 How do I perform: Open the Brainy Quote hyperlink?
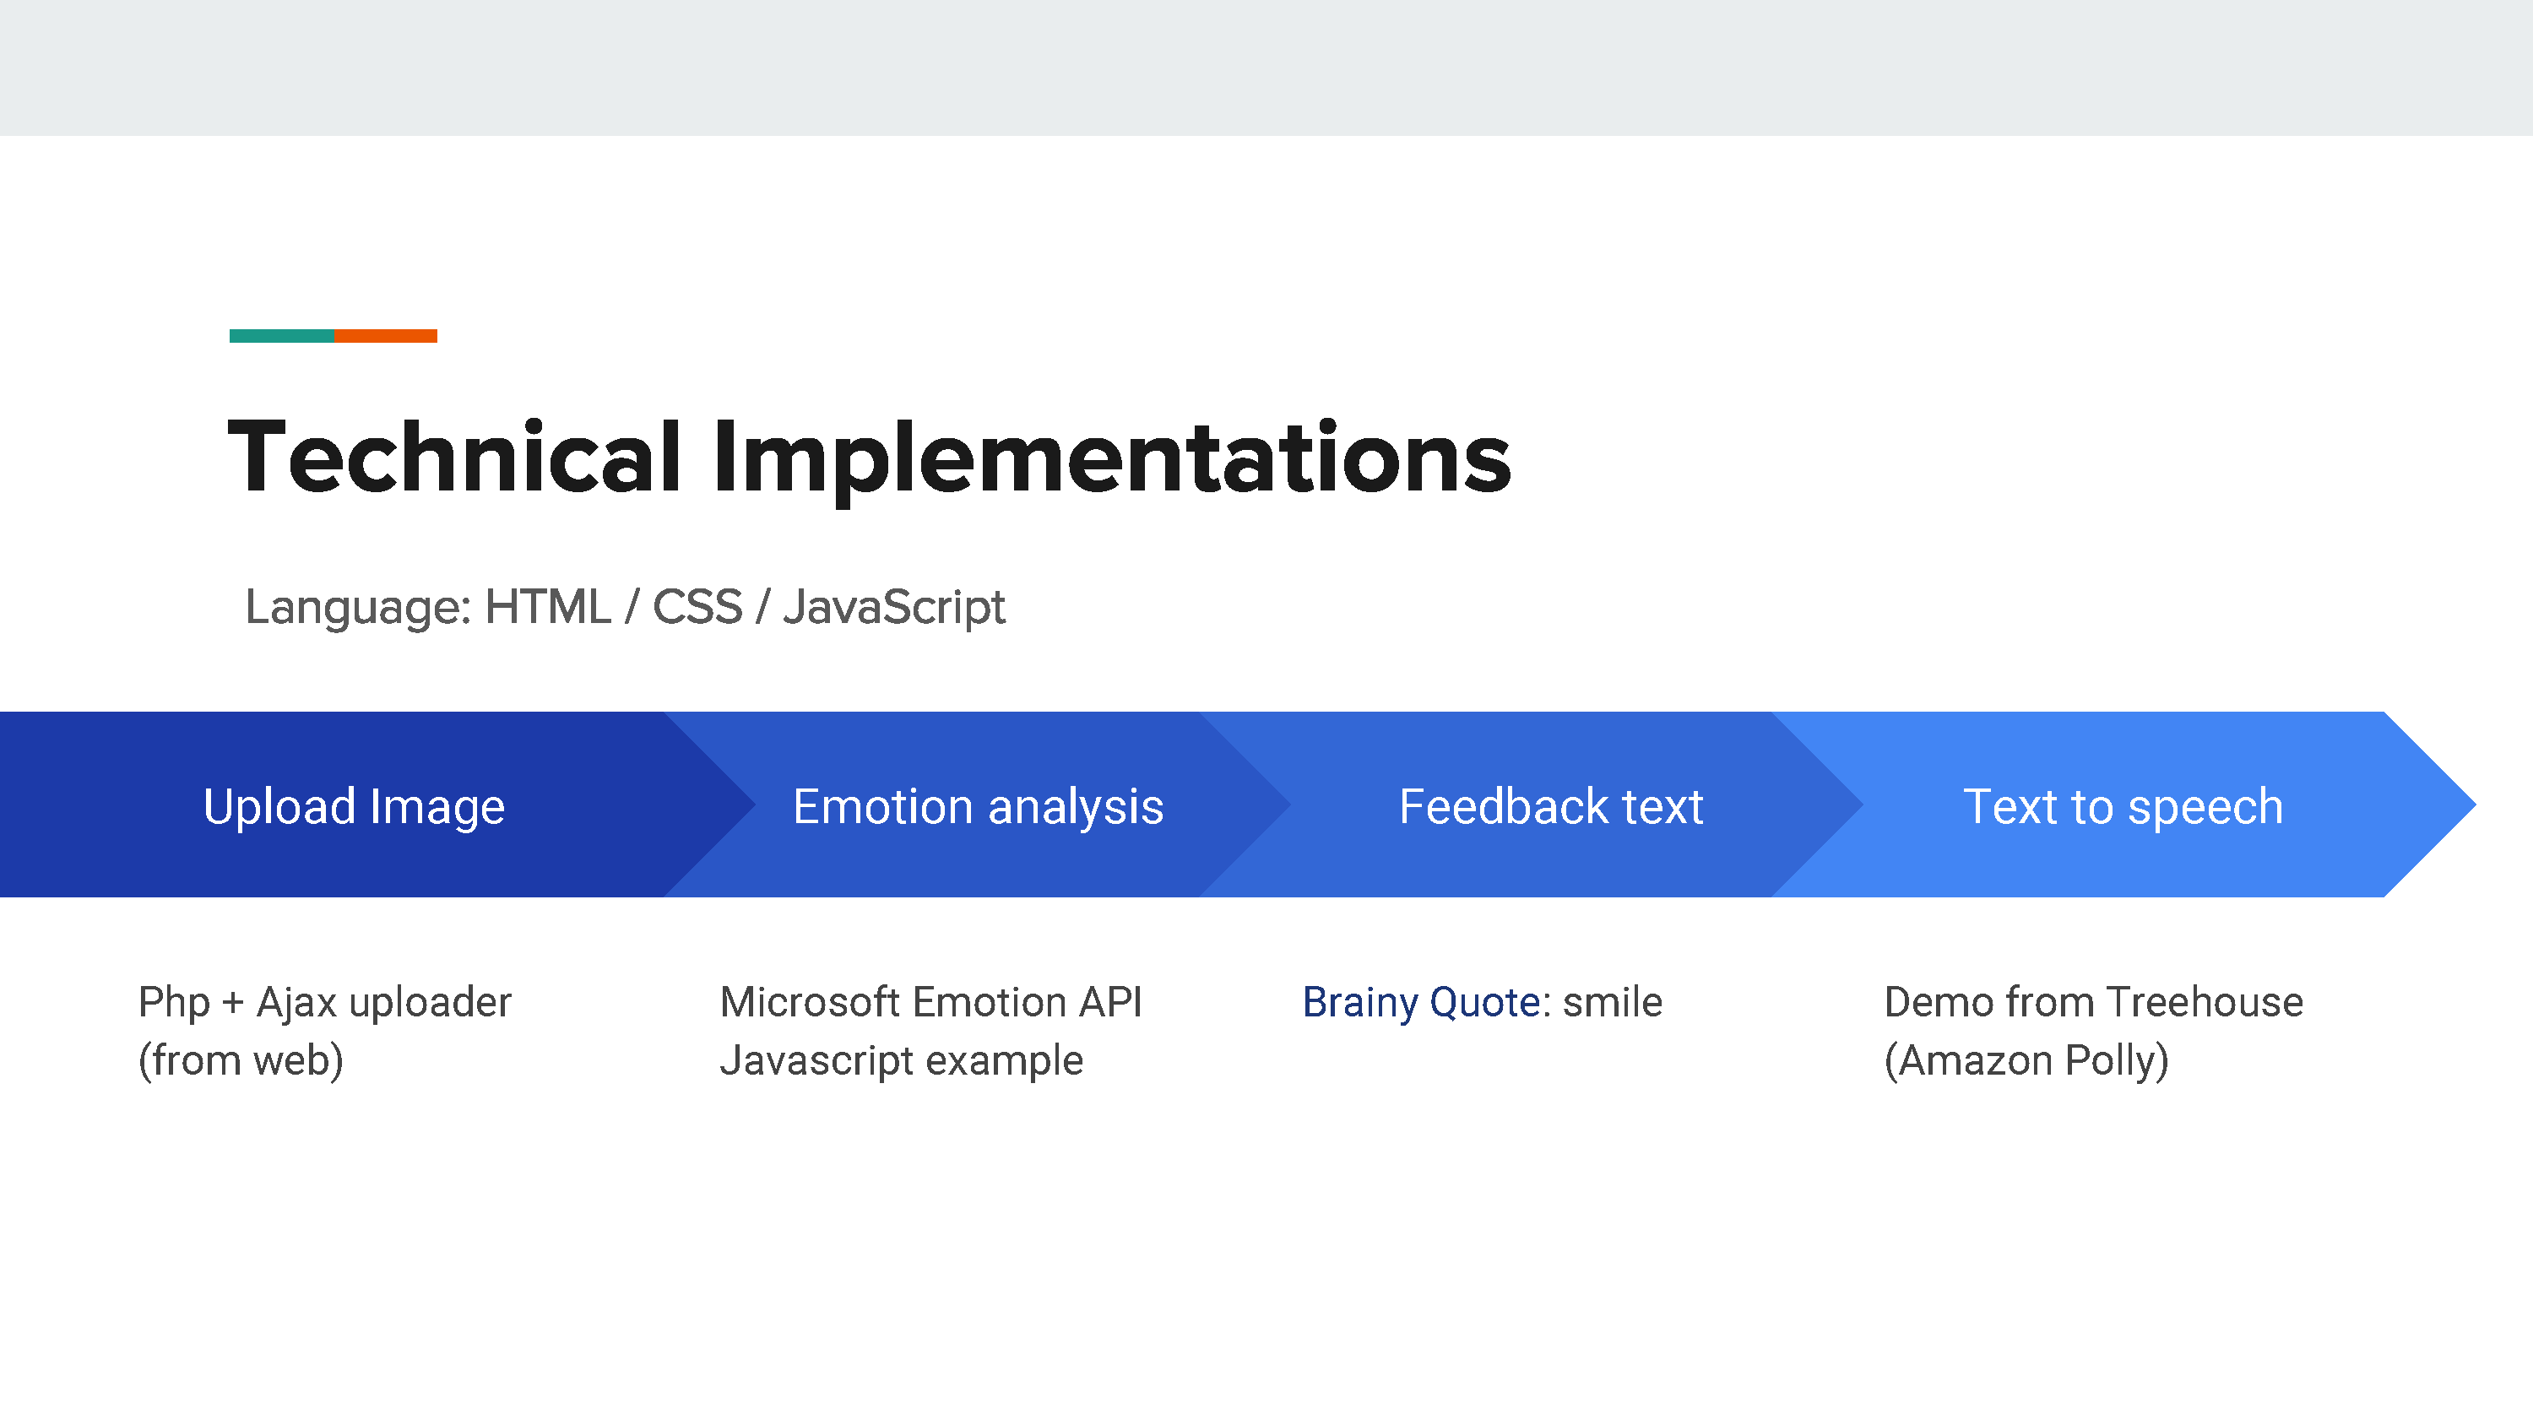tap(1421, 1002)
